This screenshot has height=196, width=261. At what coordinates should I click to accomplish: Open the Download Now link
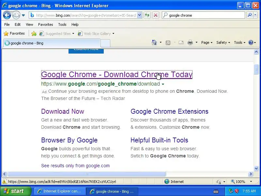tap(63, 111)
